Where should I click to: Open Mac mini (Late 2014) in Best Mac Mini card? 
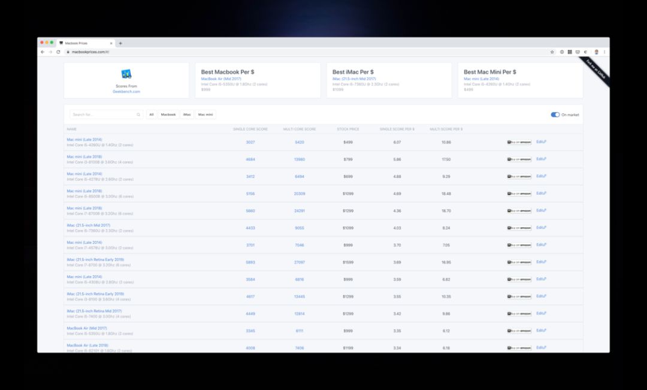tap(481, 79)
